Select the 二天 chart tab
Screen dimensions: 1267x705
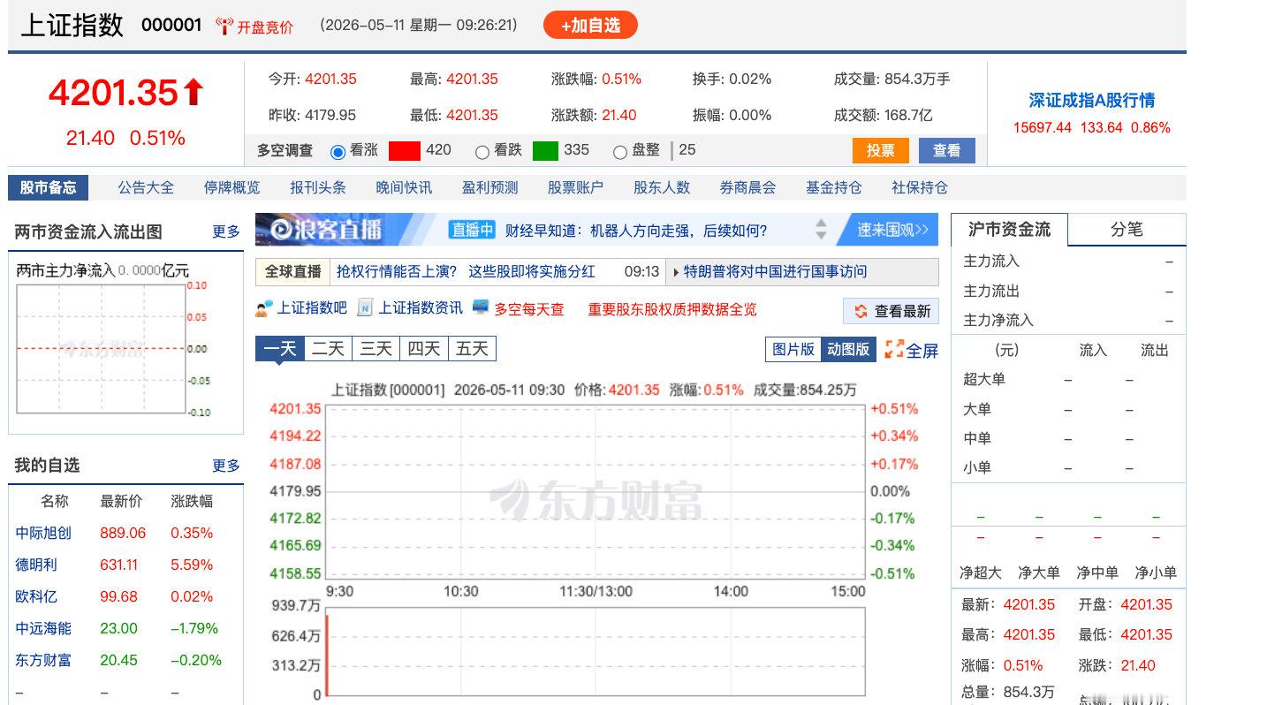328,349
